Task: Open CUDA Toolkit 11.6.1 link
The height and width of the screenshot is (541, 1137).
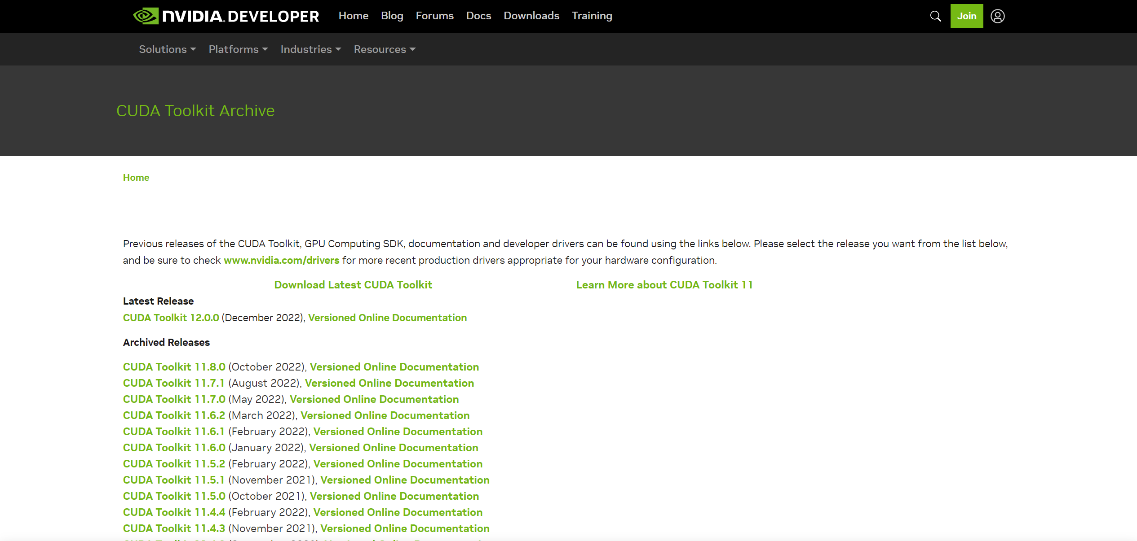Action: click(174, 432)
